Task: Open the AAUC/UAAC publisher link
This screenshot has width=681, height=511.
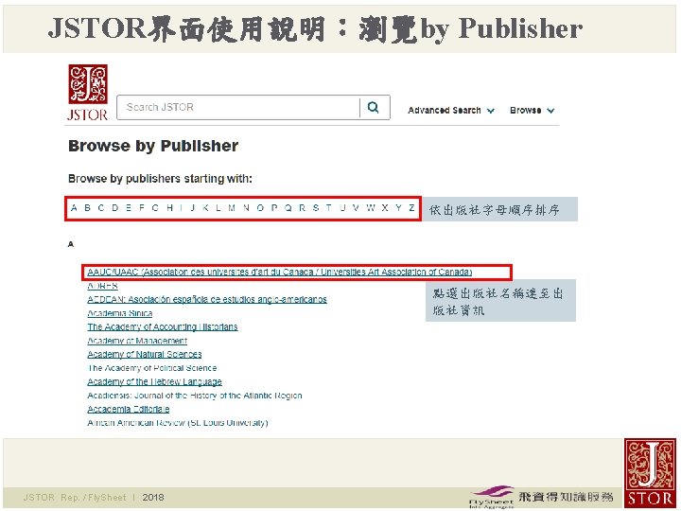Action: [280, 272]
